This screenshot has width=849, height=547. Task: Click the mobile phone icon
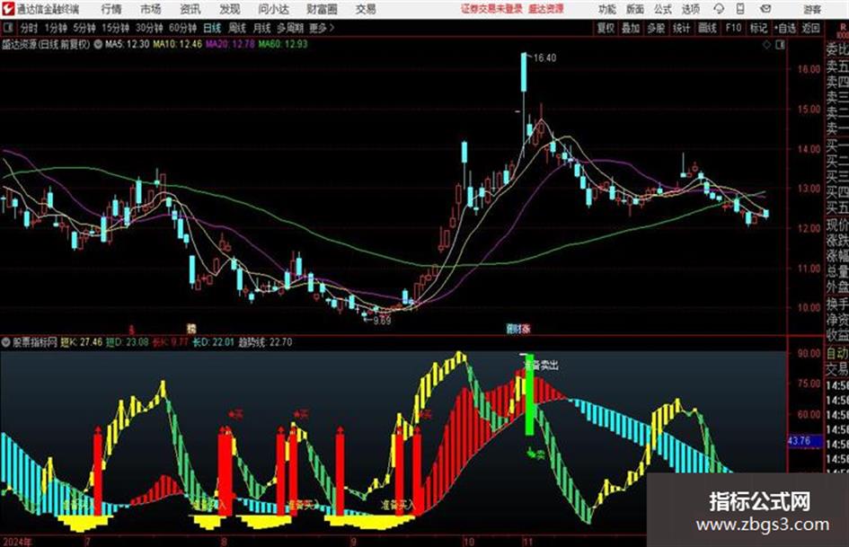tap(740, 9)
